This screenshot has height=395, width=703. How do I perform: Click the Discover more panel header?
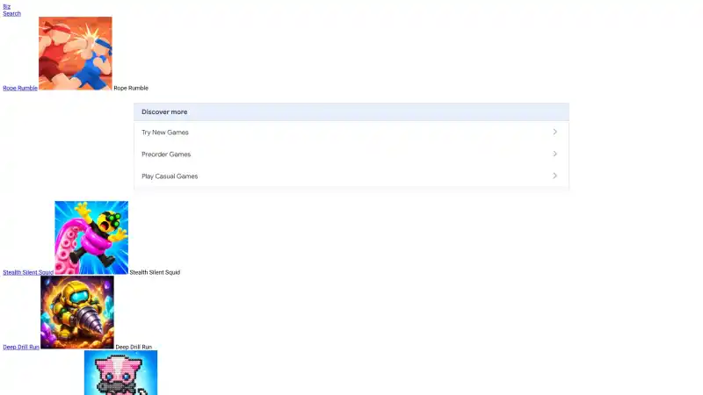tap(351, 112)
